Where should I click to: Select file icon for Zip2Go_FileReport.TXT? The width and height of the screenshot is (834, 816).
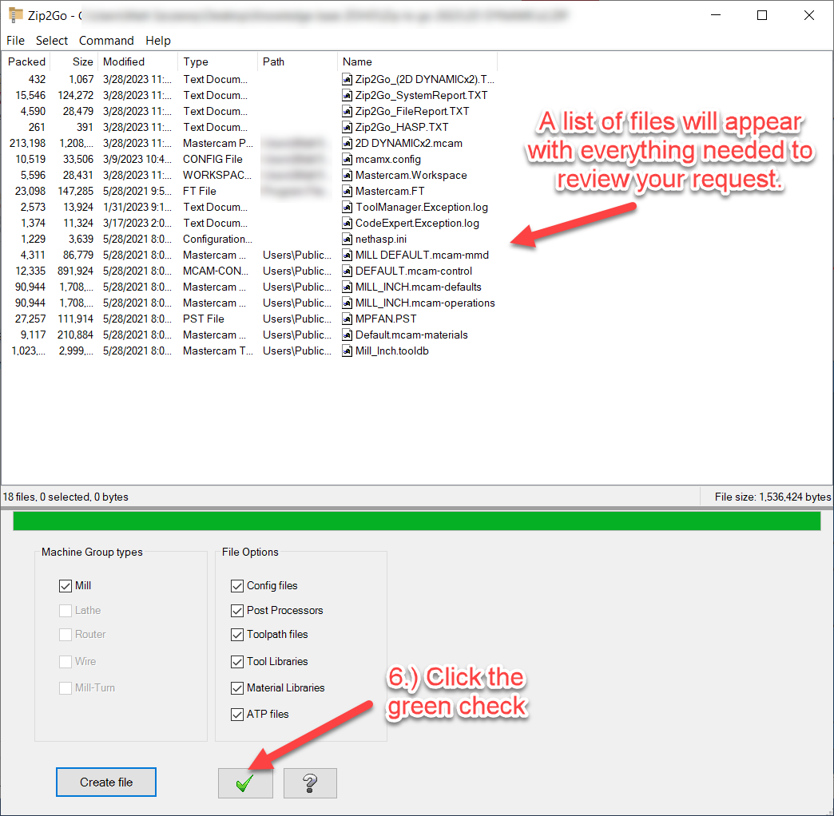(x=347, y=111)
